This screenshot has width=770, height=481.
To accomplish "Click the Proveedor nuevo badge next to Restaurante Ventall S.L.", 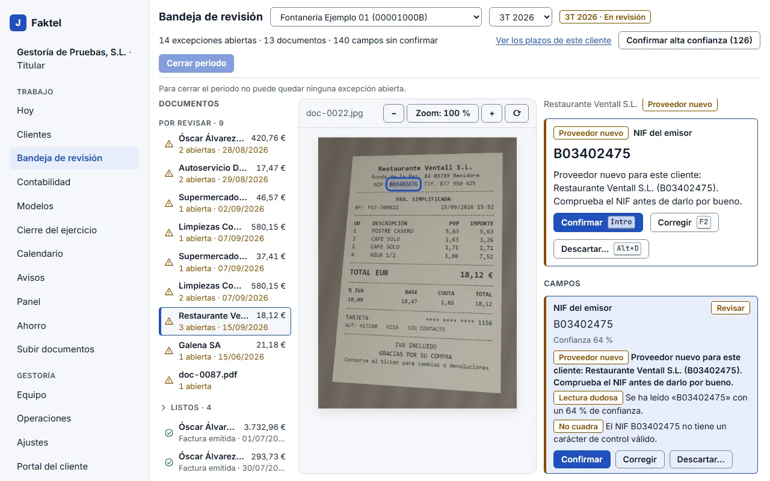I will [680, 104].
